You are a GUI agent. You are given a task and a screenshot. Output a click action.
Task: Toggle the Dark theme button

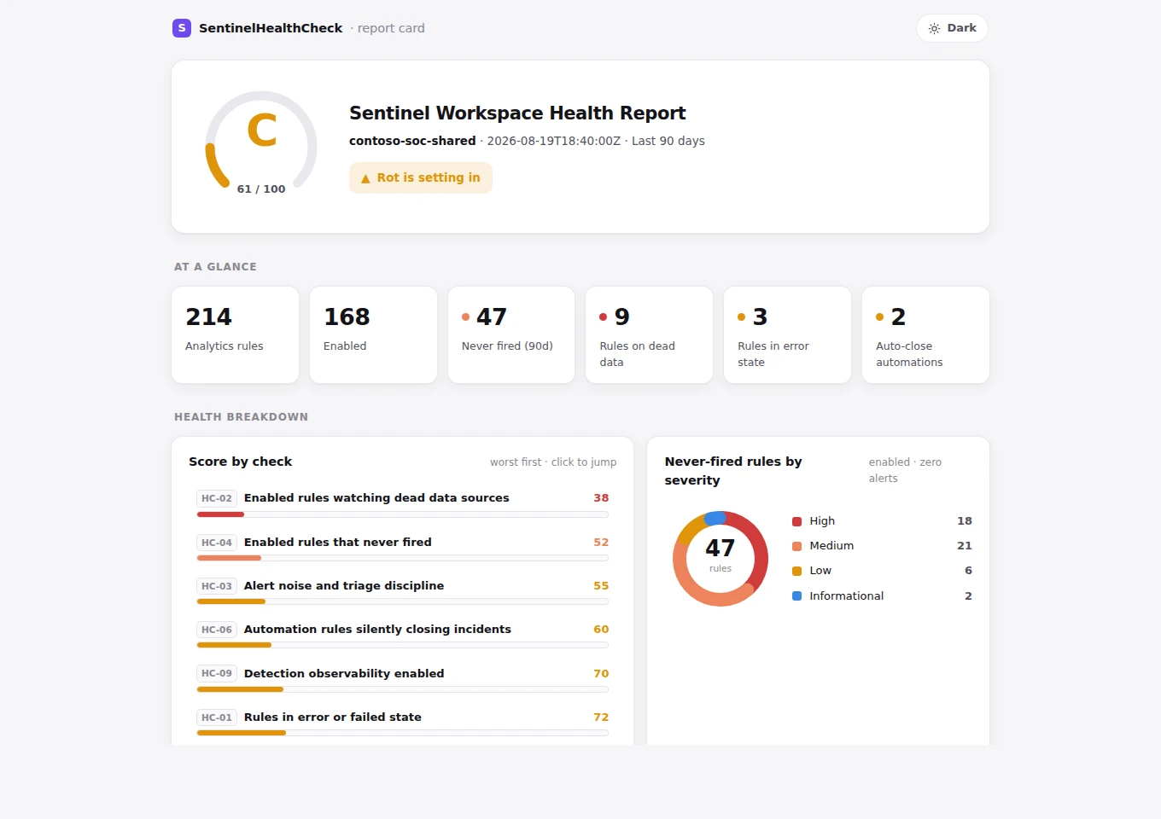(x=952, y=28)
